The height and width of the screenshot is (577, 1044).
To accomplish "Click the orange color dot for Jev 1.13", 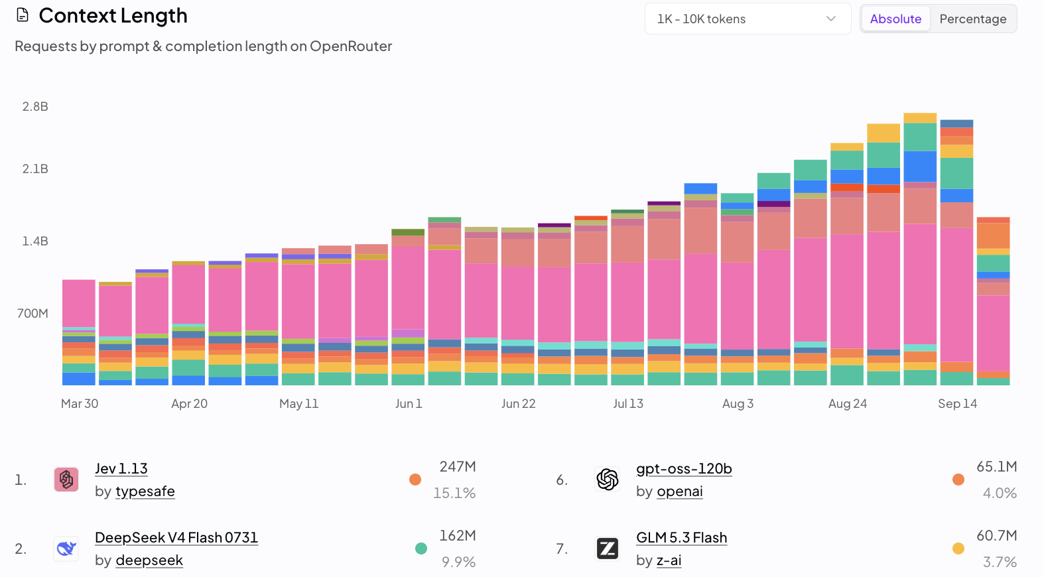I will click(x=415, y=480).
